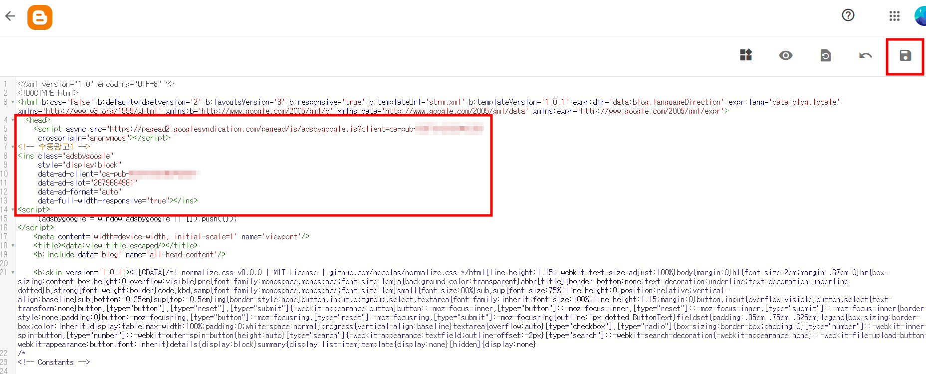Click the xml version declaration on line 1
Viewport: 926px width, 374px height.
(x=96, y=84)
